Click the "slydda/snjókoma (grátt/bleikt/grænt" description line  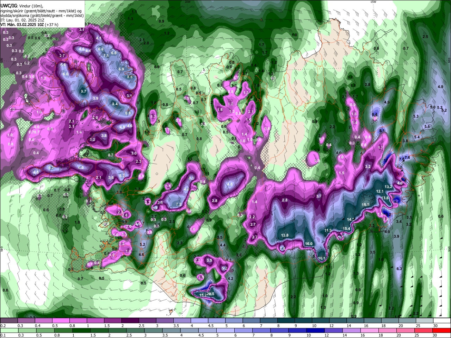[x=42, y=15]
